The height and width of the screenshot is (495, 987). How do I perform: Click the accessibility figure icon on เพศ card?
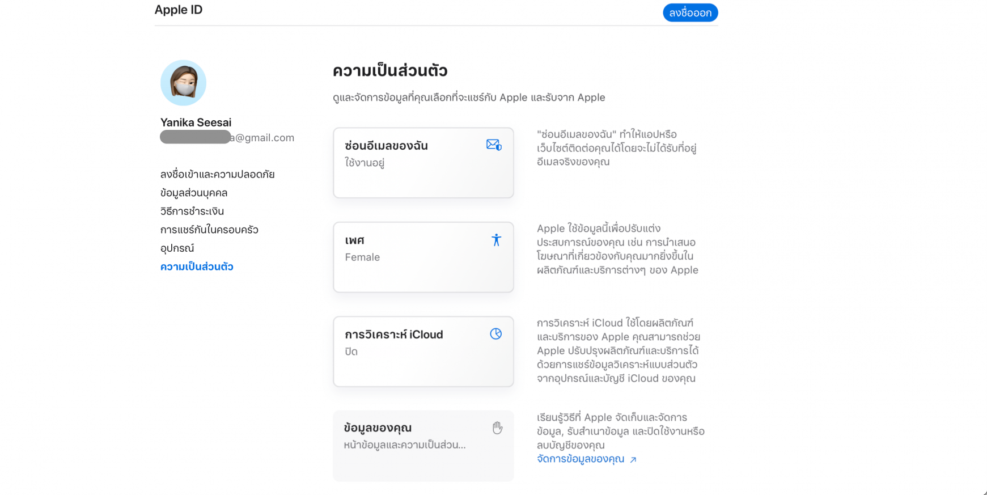tap(496, 240)
